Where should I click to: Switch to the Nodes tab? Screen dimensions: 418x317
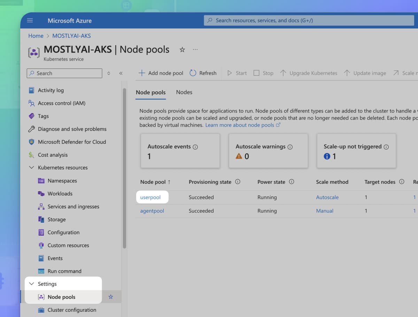click(184, 92)
